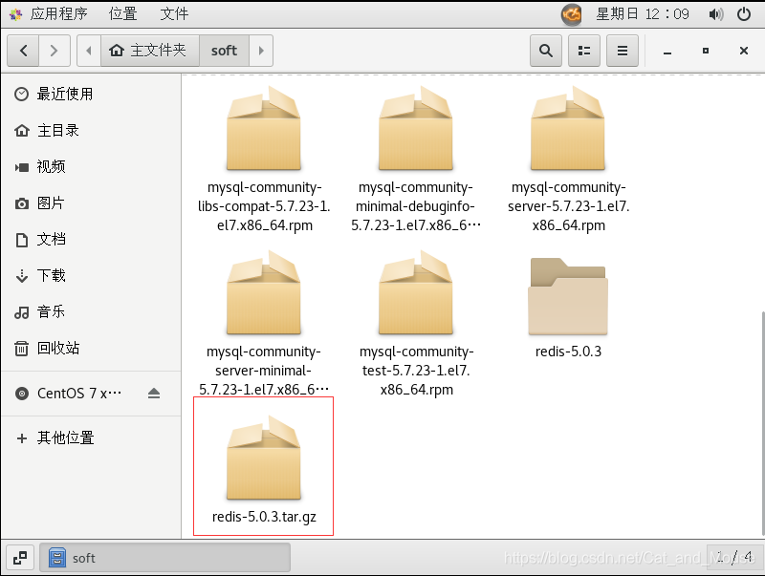Eject the CentOS 7 disc

(154, 394)
